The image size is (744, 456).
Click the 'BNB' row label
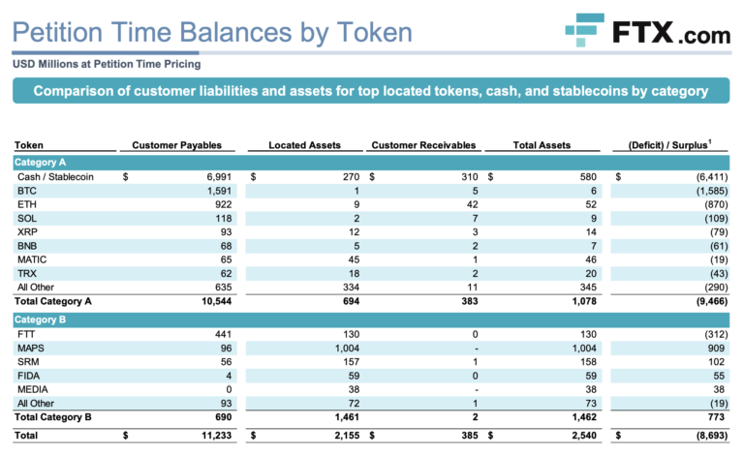point(27,246)
